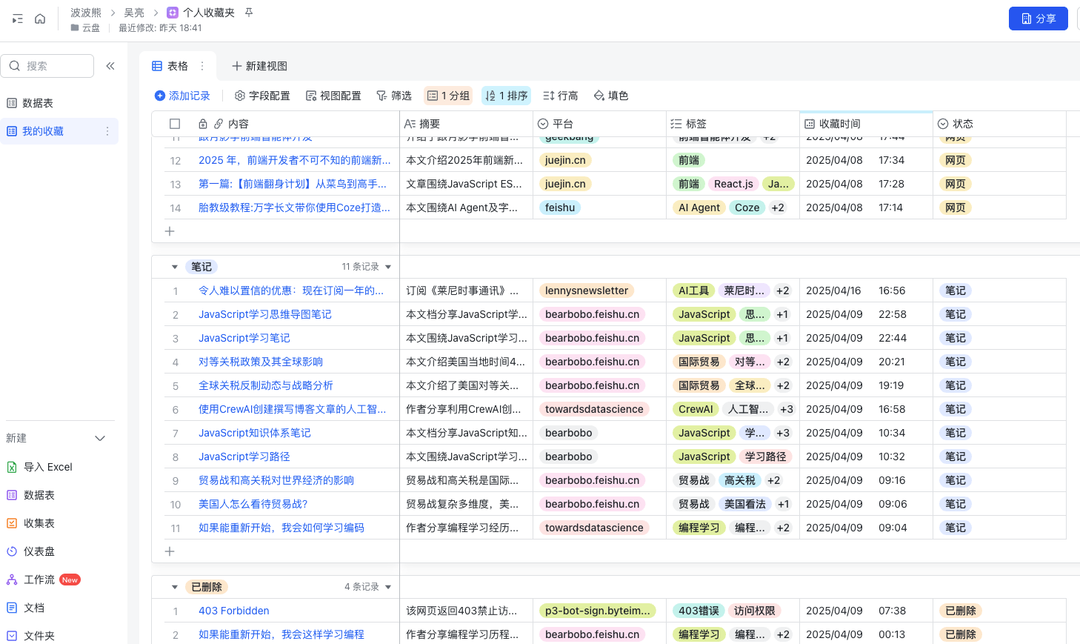Open 字段配置 field settings
This screenshot has height=644, width=1080.
click(262, 96)
